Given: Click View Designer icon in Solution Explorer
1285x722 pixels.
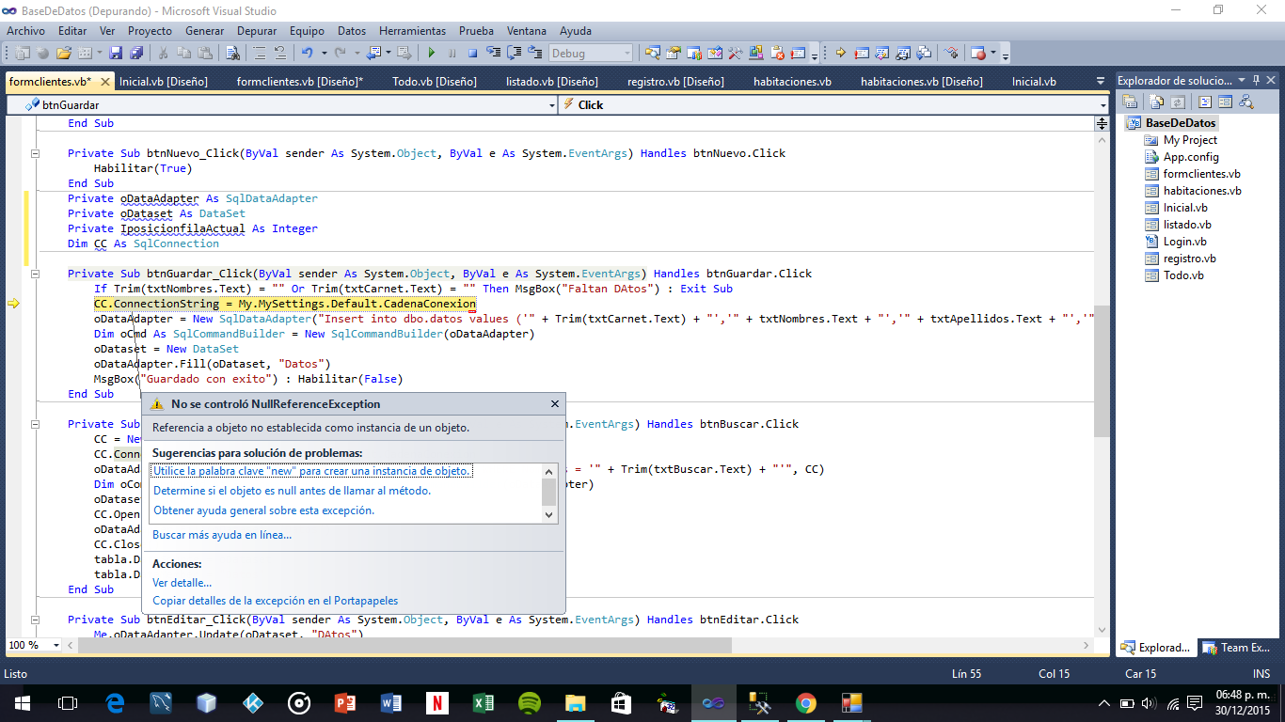Looking at the screenshot, I should pos(1226,102).
